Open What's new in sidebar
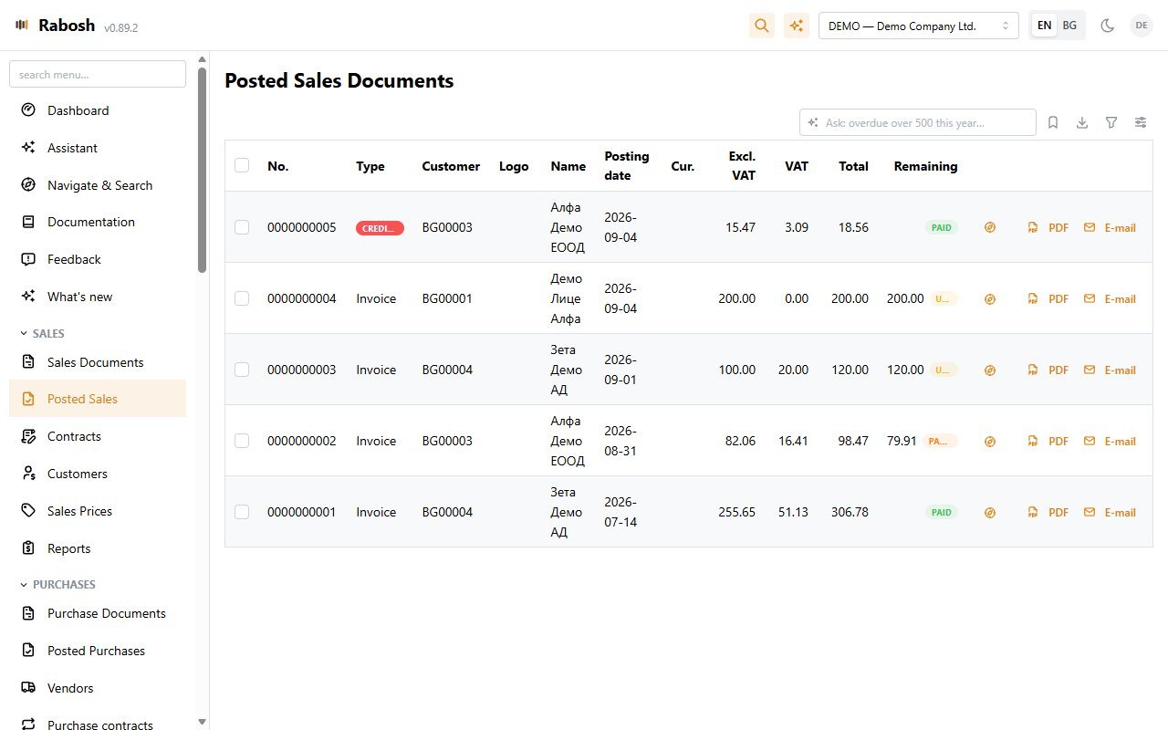The height and width of the screenshot is (730, 1168). point(98,297)
